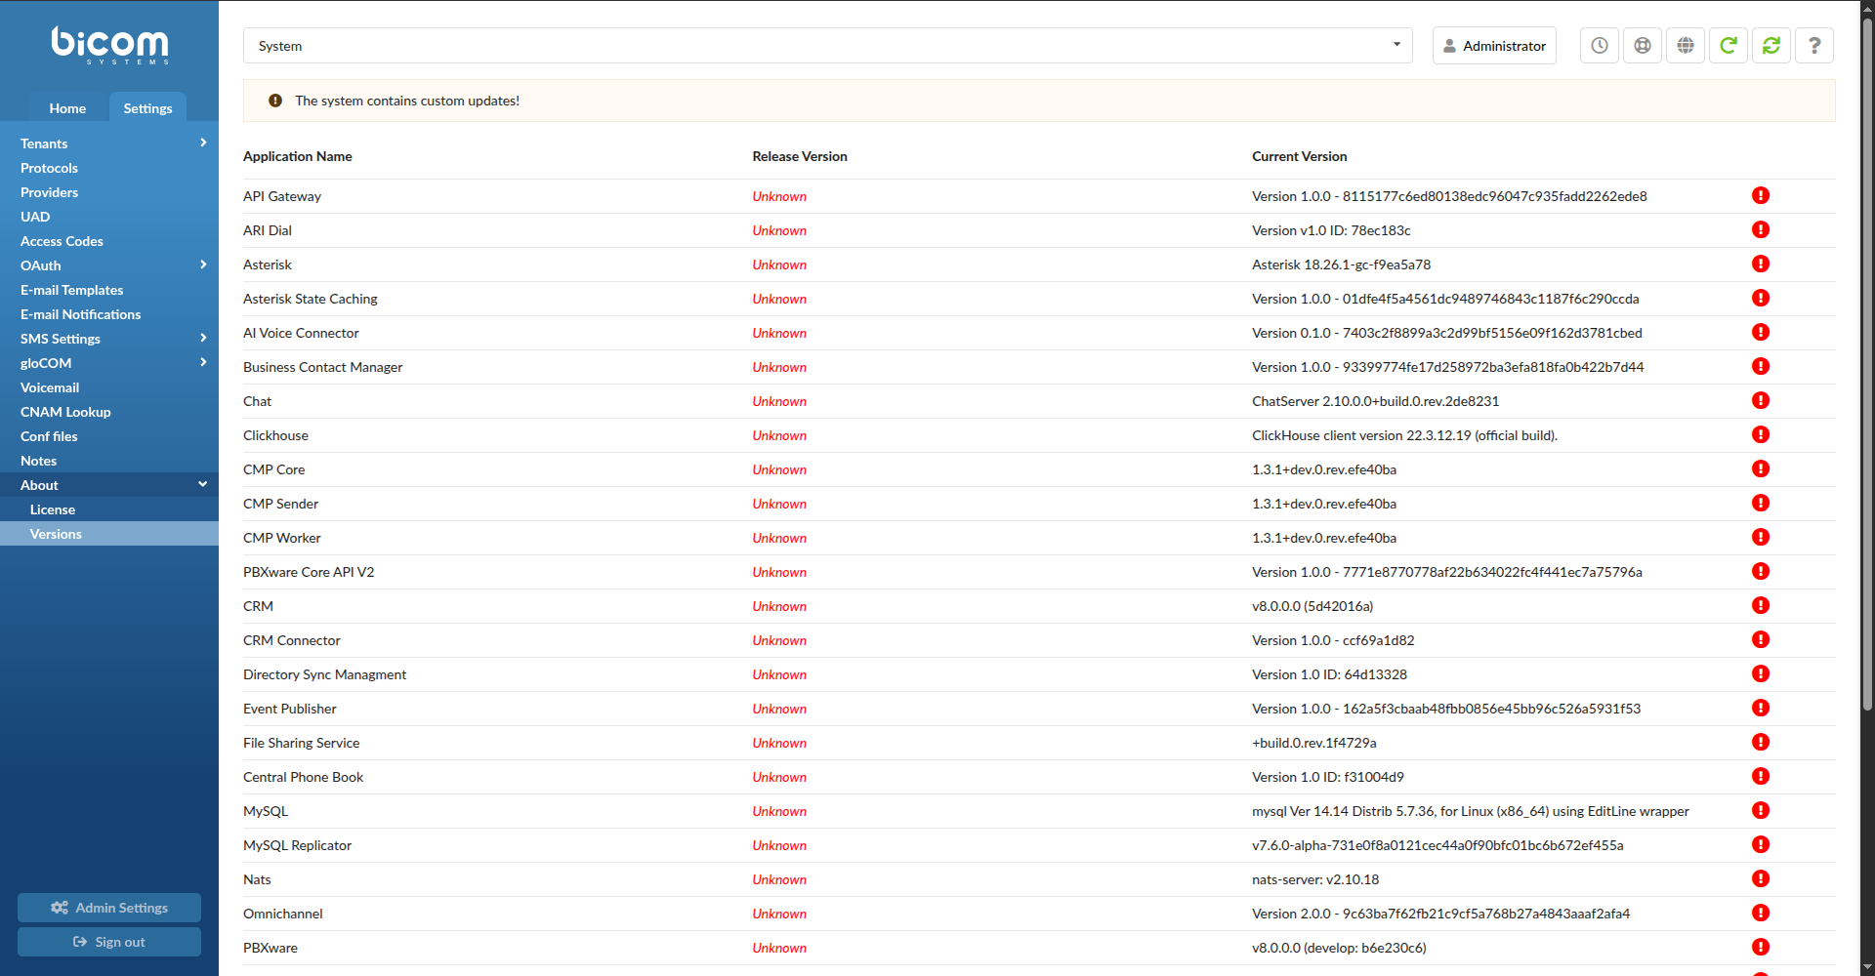The height and width of the screenshot is (976, 1875).
Task: Click 'v8.0.0.0 (develop: b6e230c6)' version text
Action: [x=1339, y=948]
